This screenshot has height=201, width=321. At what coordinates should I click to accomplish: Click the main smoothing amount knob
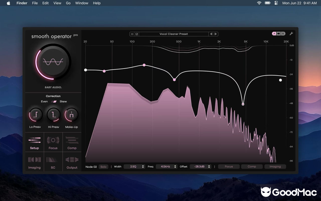pyautogui.click(x=53, y=62)
